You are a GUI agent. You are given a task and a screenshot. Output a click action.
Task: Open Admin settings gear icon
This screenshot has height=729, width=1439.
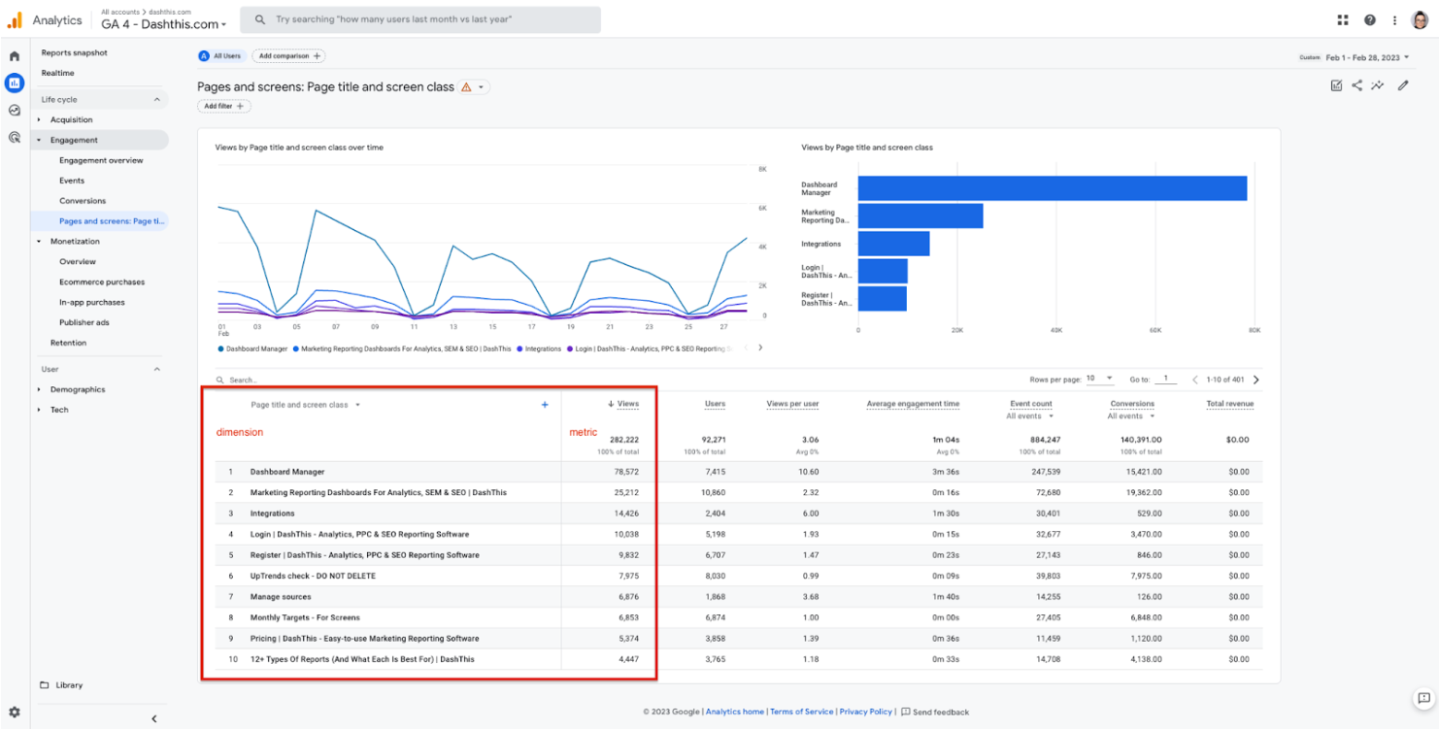(x=15, y=712)
